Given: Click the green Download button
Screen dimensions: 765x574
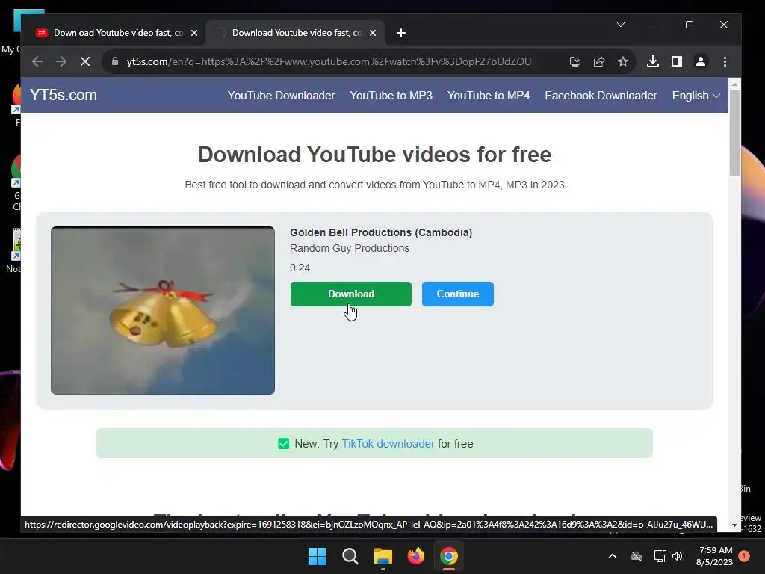Looking at the screenshot, I should pyautogui.click(x=351, y=294).
